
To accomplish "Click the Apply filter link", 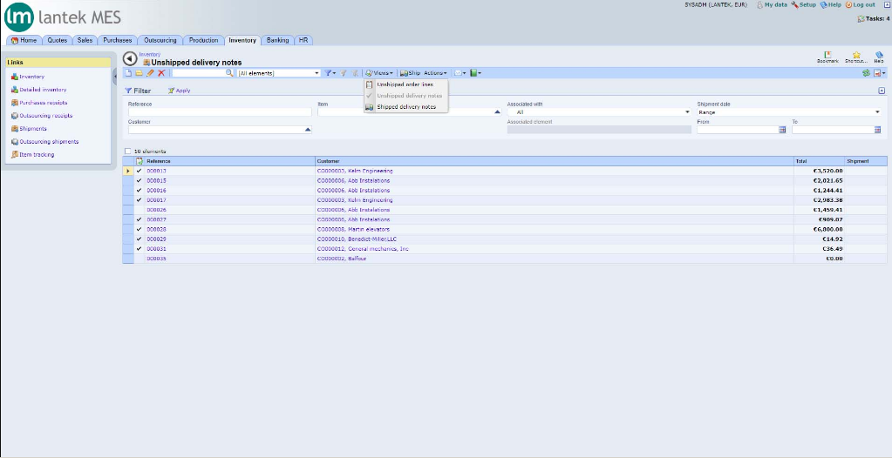I will click(x=180, y=91).
